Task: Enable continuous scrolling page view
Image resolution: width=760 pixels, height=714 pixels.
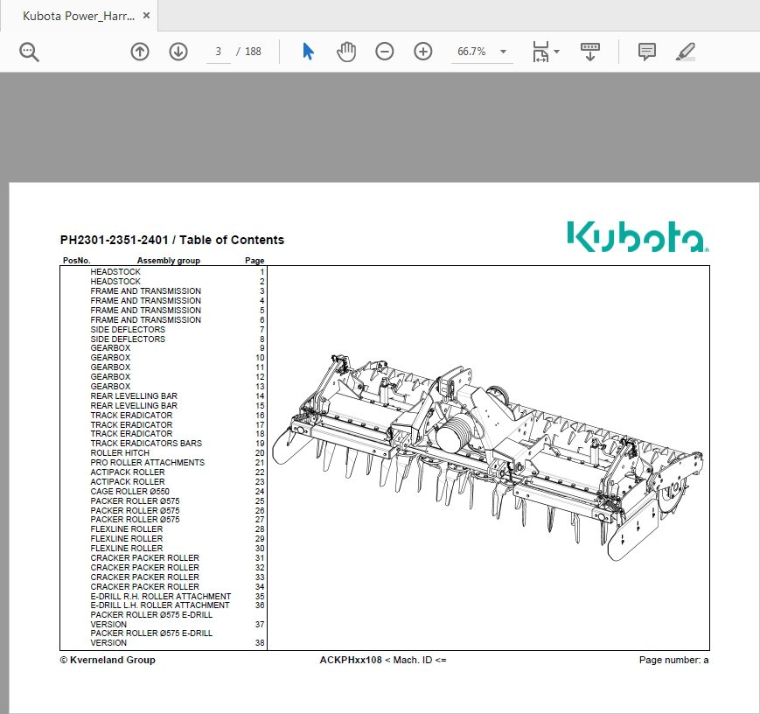Action: 589,52
